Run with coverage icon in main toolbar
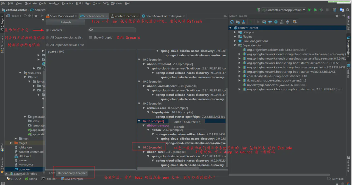The height and width of the screenshot is (185, 352). 321,10
